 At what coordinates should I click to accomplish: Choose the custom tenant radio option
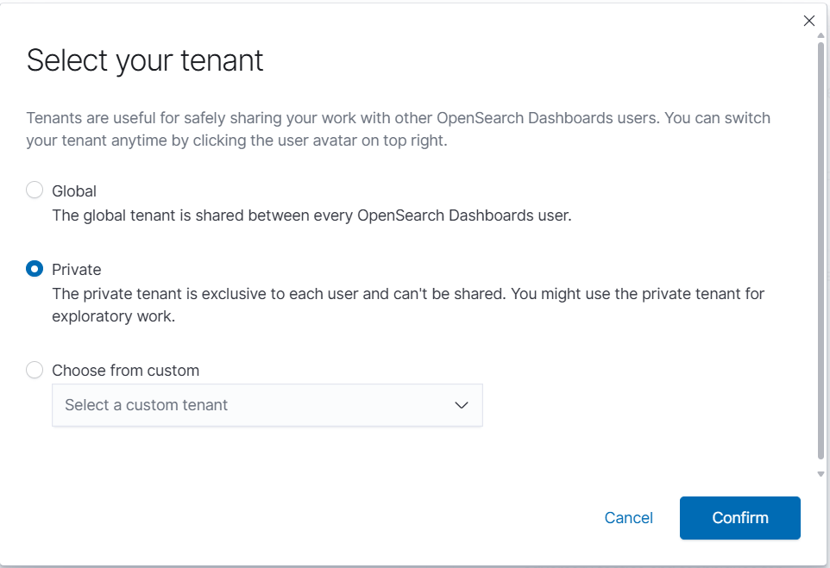coord(35,370)
